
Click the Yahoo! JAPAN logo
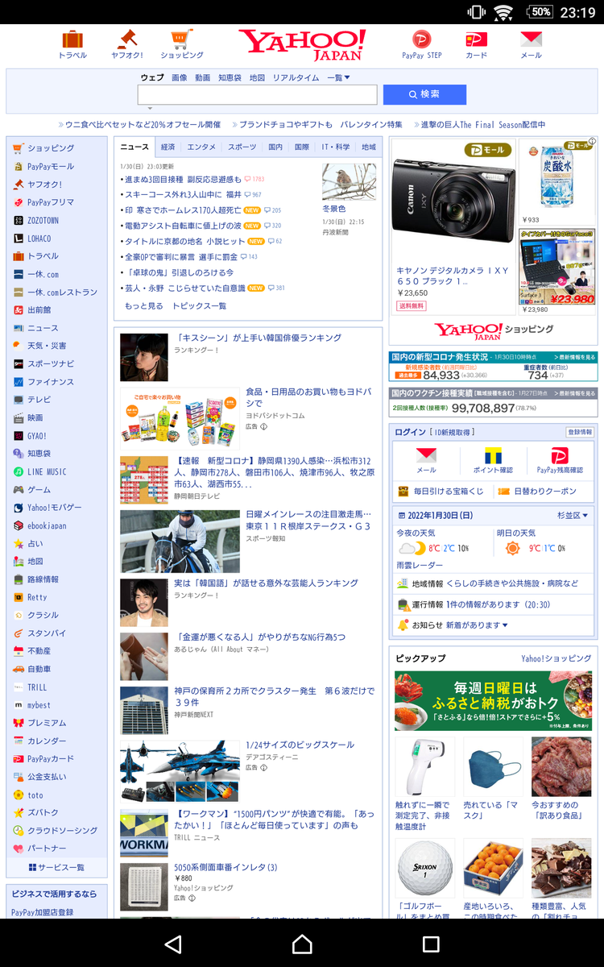click(x=302, y=45)
